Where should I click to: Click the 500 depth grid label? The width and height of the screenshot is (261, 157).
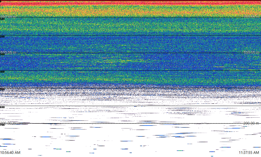pyautogui.click(x=2, y=90)
